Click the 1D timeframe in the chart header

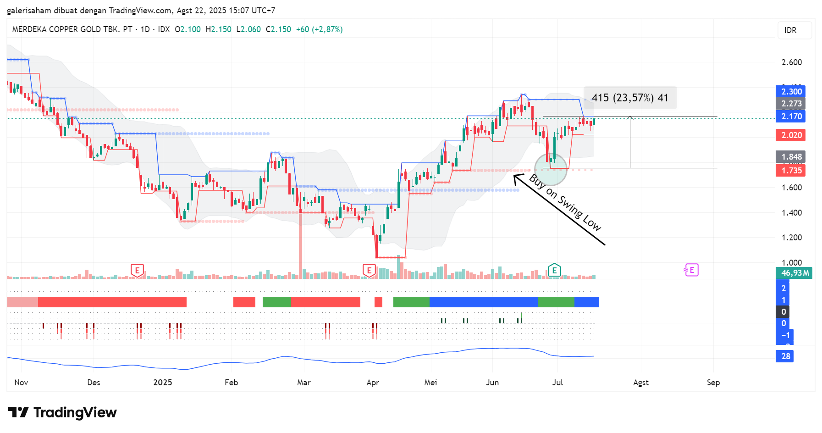[x=145, y=29]
